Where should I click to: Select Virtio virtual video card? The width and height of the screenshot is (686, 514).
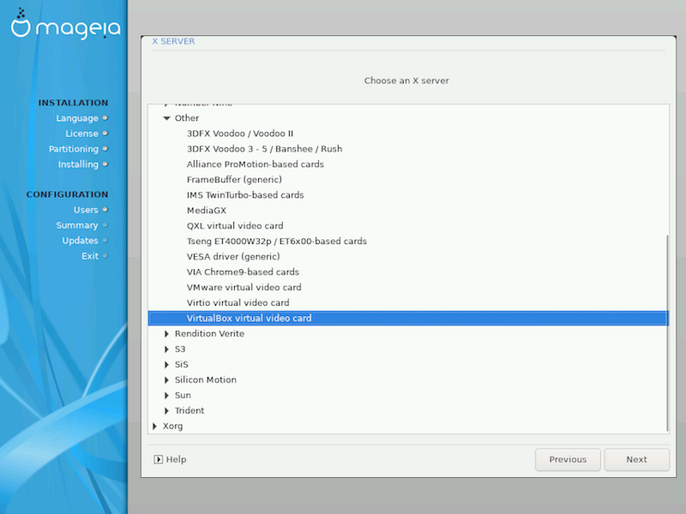(x=238, y=303)
